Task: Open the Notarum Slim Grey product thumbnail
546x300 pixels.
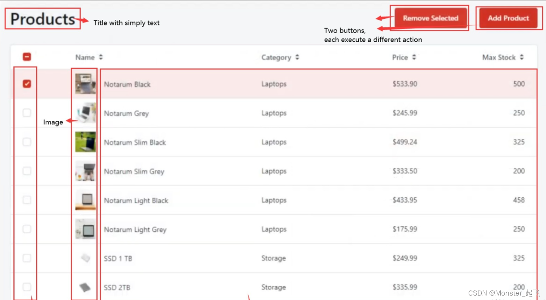Action: (x=85, y=171)
